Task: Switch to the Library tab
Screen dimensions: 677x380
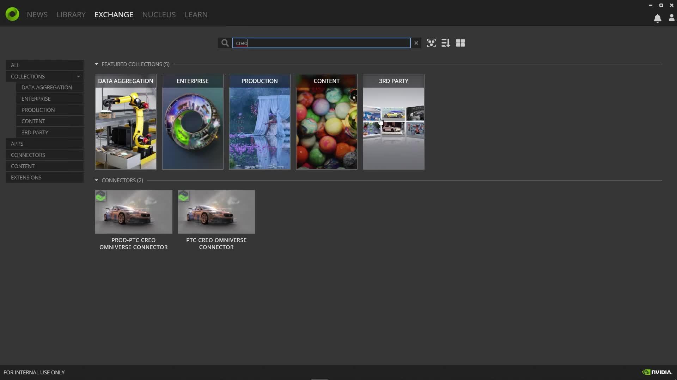Action: pos(71,14)
